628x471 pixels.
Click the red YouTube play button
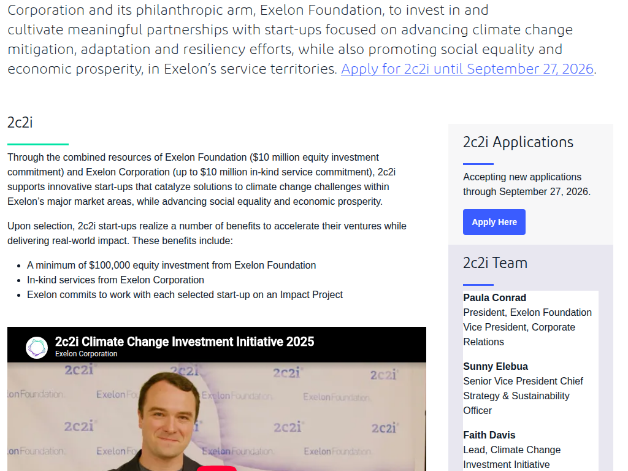216,468
